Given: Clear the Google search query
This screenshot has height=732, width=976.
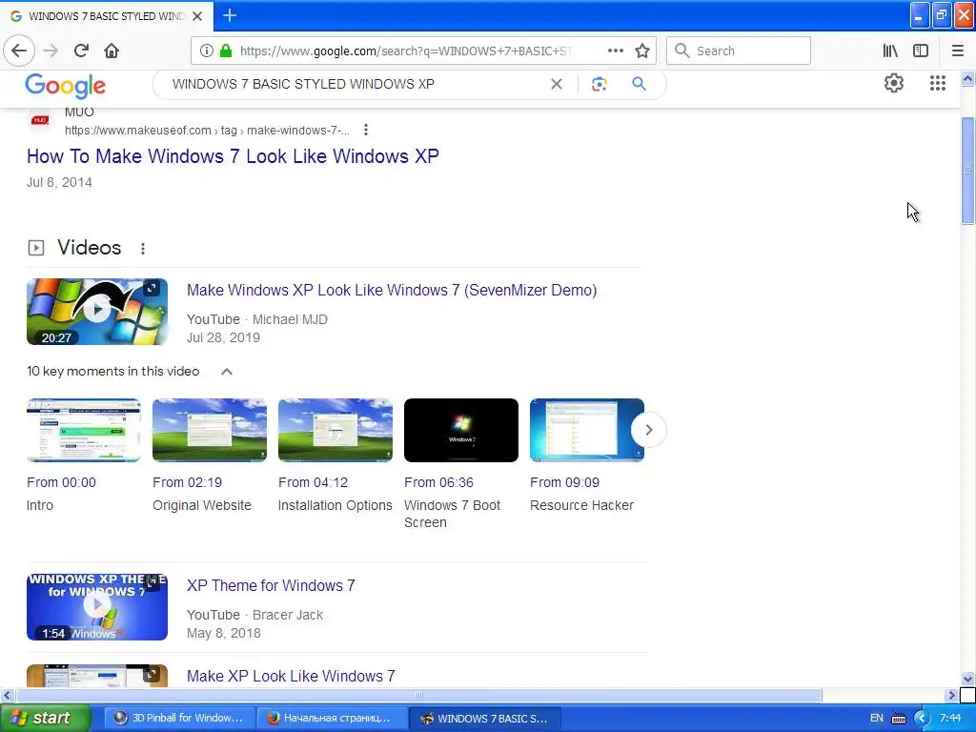Looking at the screenshot, I should [x=557, y=84].
